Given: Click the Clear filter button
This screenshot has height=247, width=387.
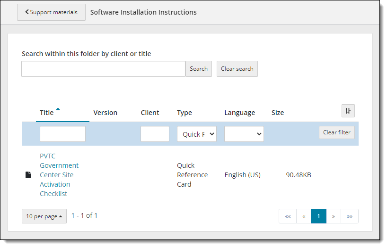Looking at the screenshot, I should click(x=336, y=132).
